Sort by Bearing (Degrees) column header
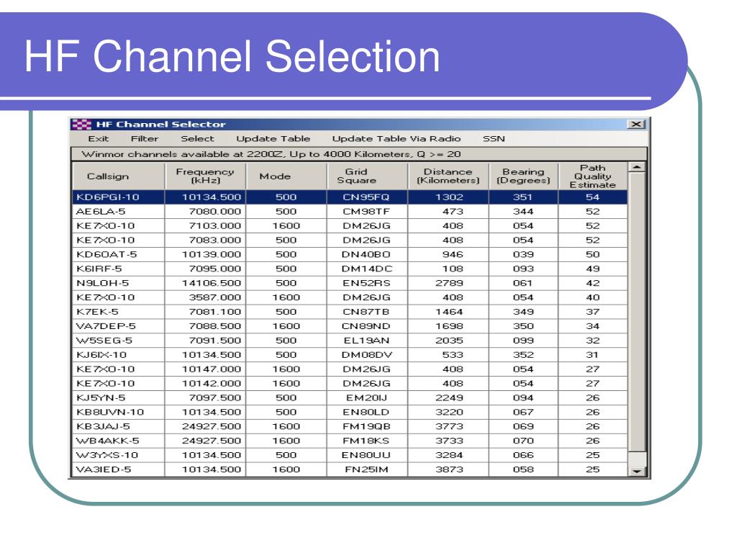737x553 pixels. [524, 176]
